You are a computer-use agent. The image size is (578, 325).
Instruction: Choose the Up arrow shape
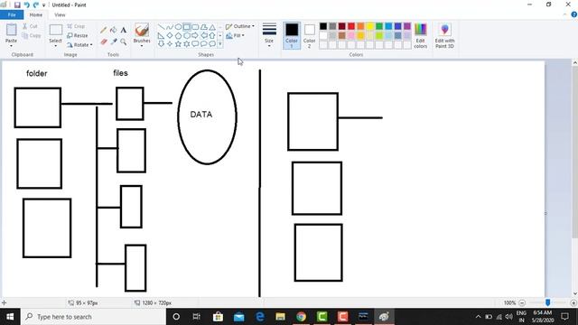(212, 36)
